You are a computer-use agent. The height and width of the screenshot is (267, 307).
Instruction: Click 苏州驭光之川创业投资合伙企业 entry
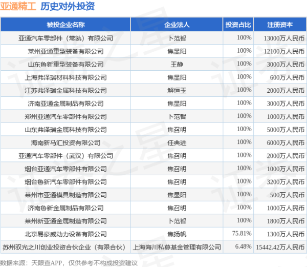[65, 247]
